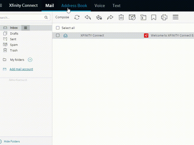Screen dimensions: 194x145
Task: Click the forward arrow icon
Action: (x=110, y=17)
